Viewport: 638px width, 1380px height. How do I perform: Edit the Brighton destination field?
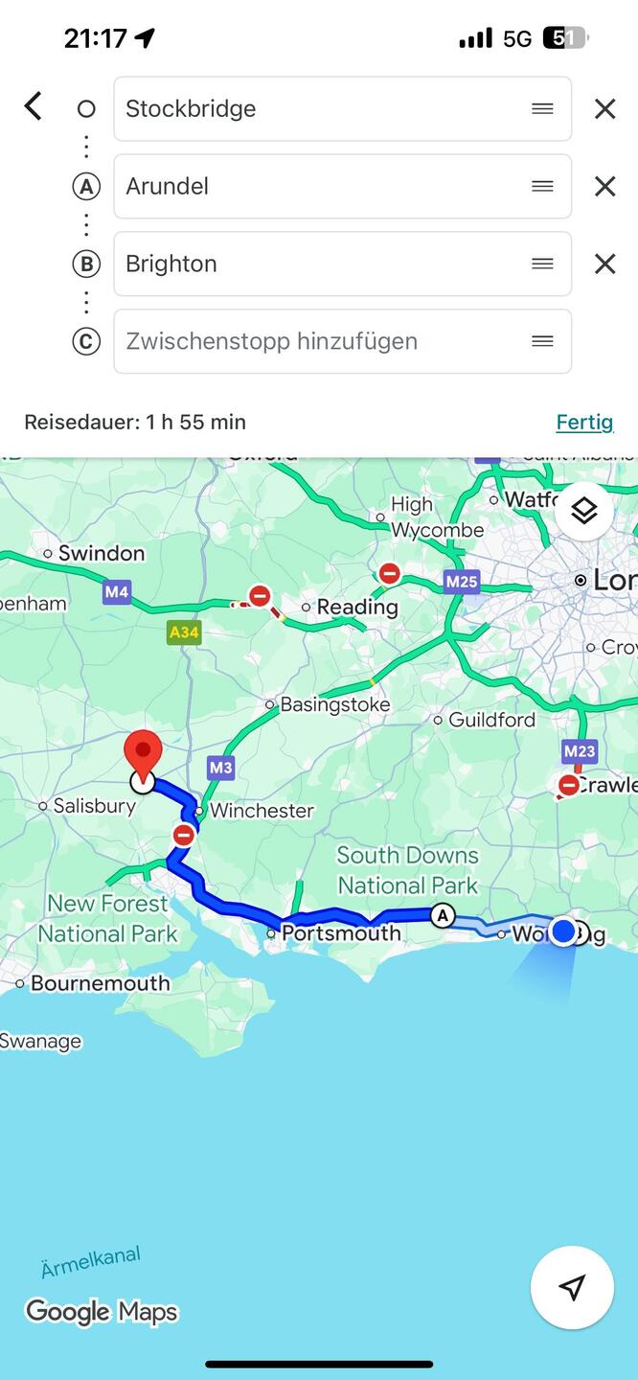[343, 264]
